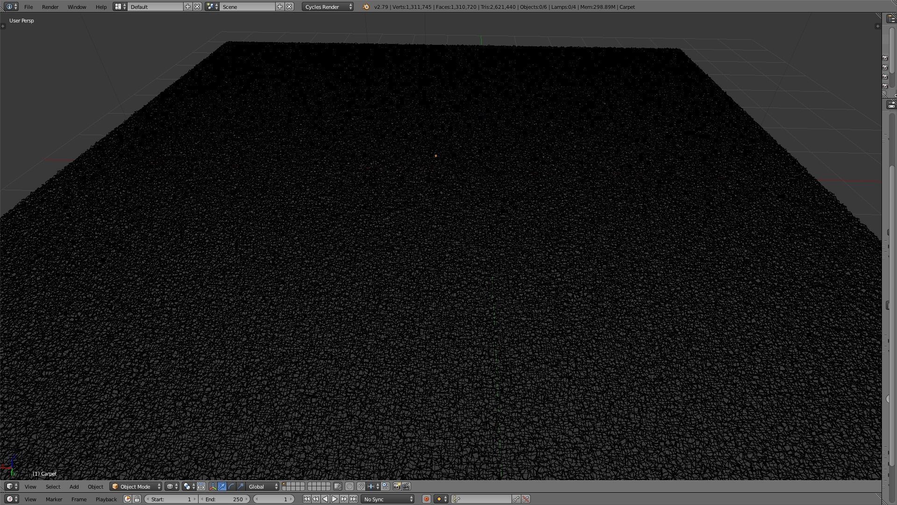Jump to previous keyframe
This screenshot has width=897, height=505.
[x=316, y=499]
